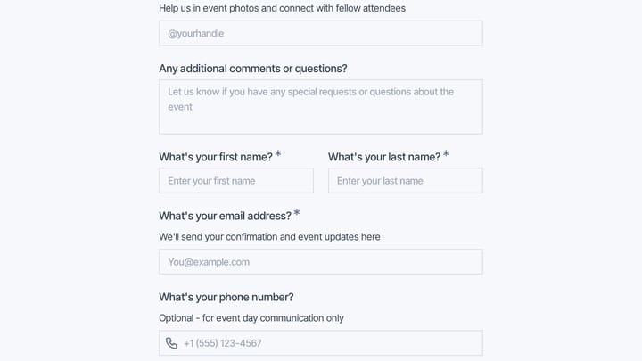
Task: Click the telephone handset icon in phone field
Action: 171,343
